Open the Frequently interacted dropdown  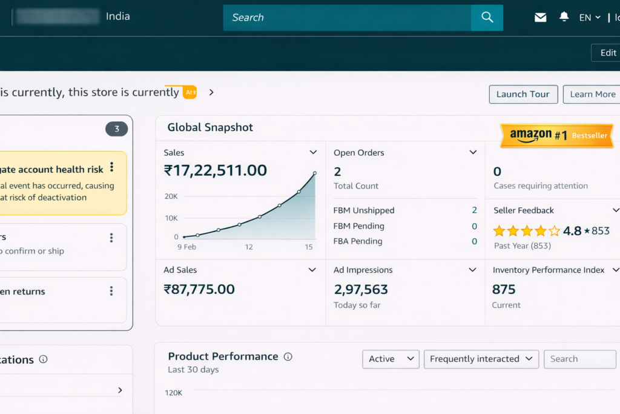coord(481,359)
